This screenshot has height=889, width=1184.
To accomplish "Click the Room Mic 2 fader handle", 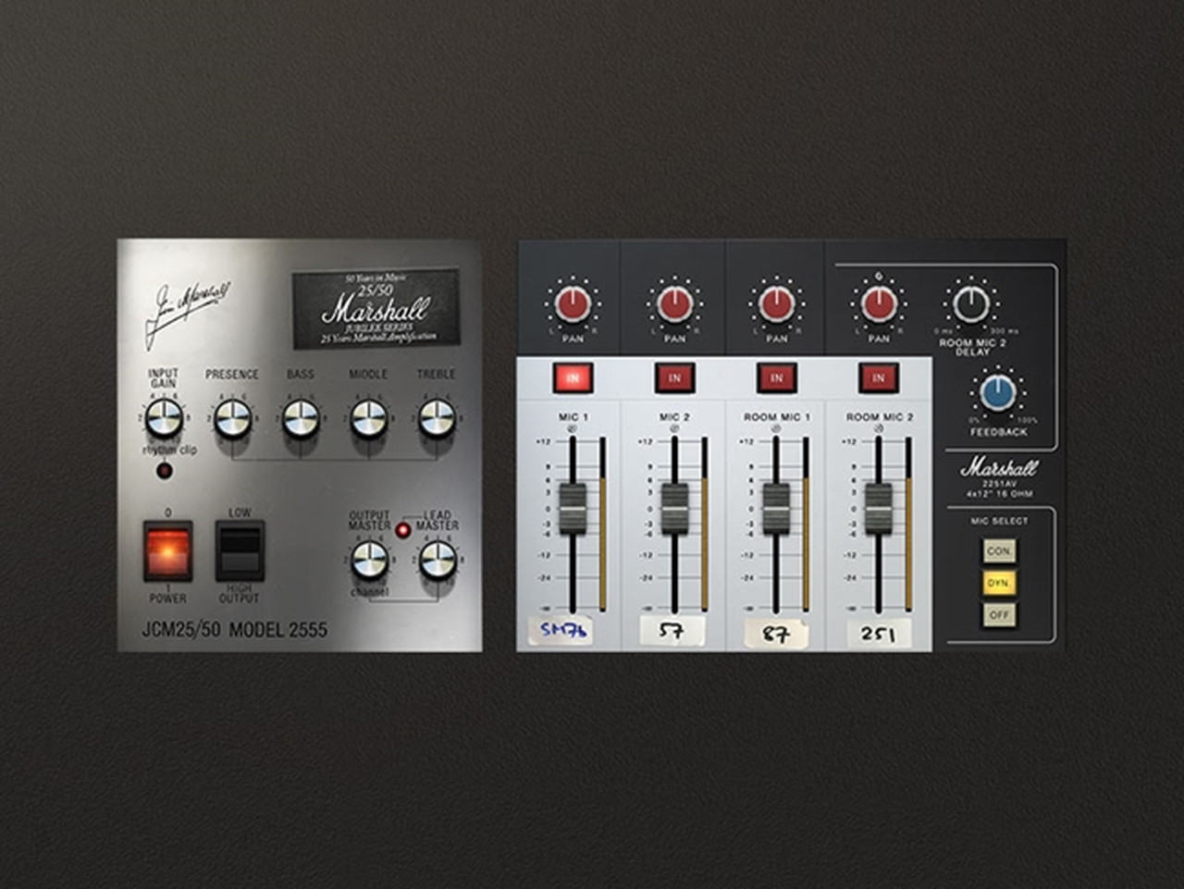I will (878, 508).
